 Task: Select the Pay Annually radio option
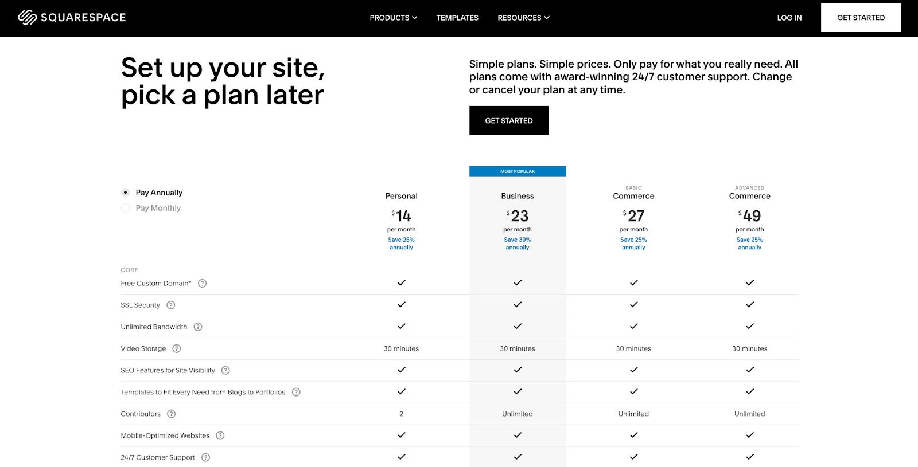tap(125, 193)
